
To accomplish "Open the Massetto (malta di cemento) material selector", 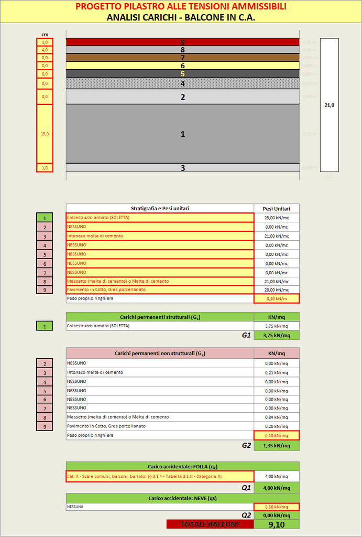I will click(160, 282).
